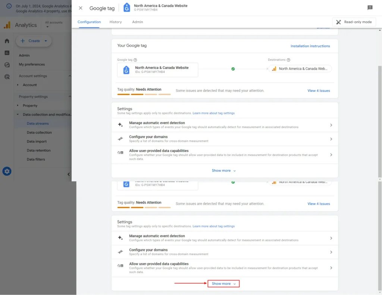The height and width of the screenshot is (295, 382).
Task: Expand the Show more settings outlined in red
Action: [x=223, y=284]
